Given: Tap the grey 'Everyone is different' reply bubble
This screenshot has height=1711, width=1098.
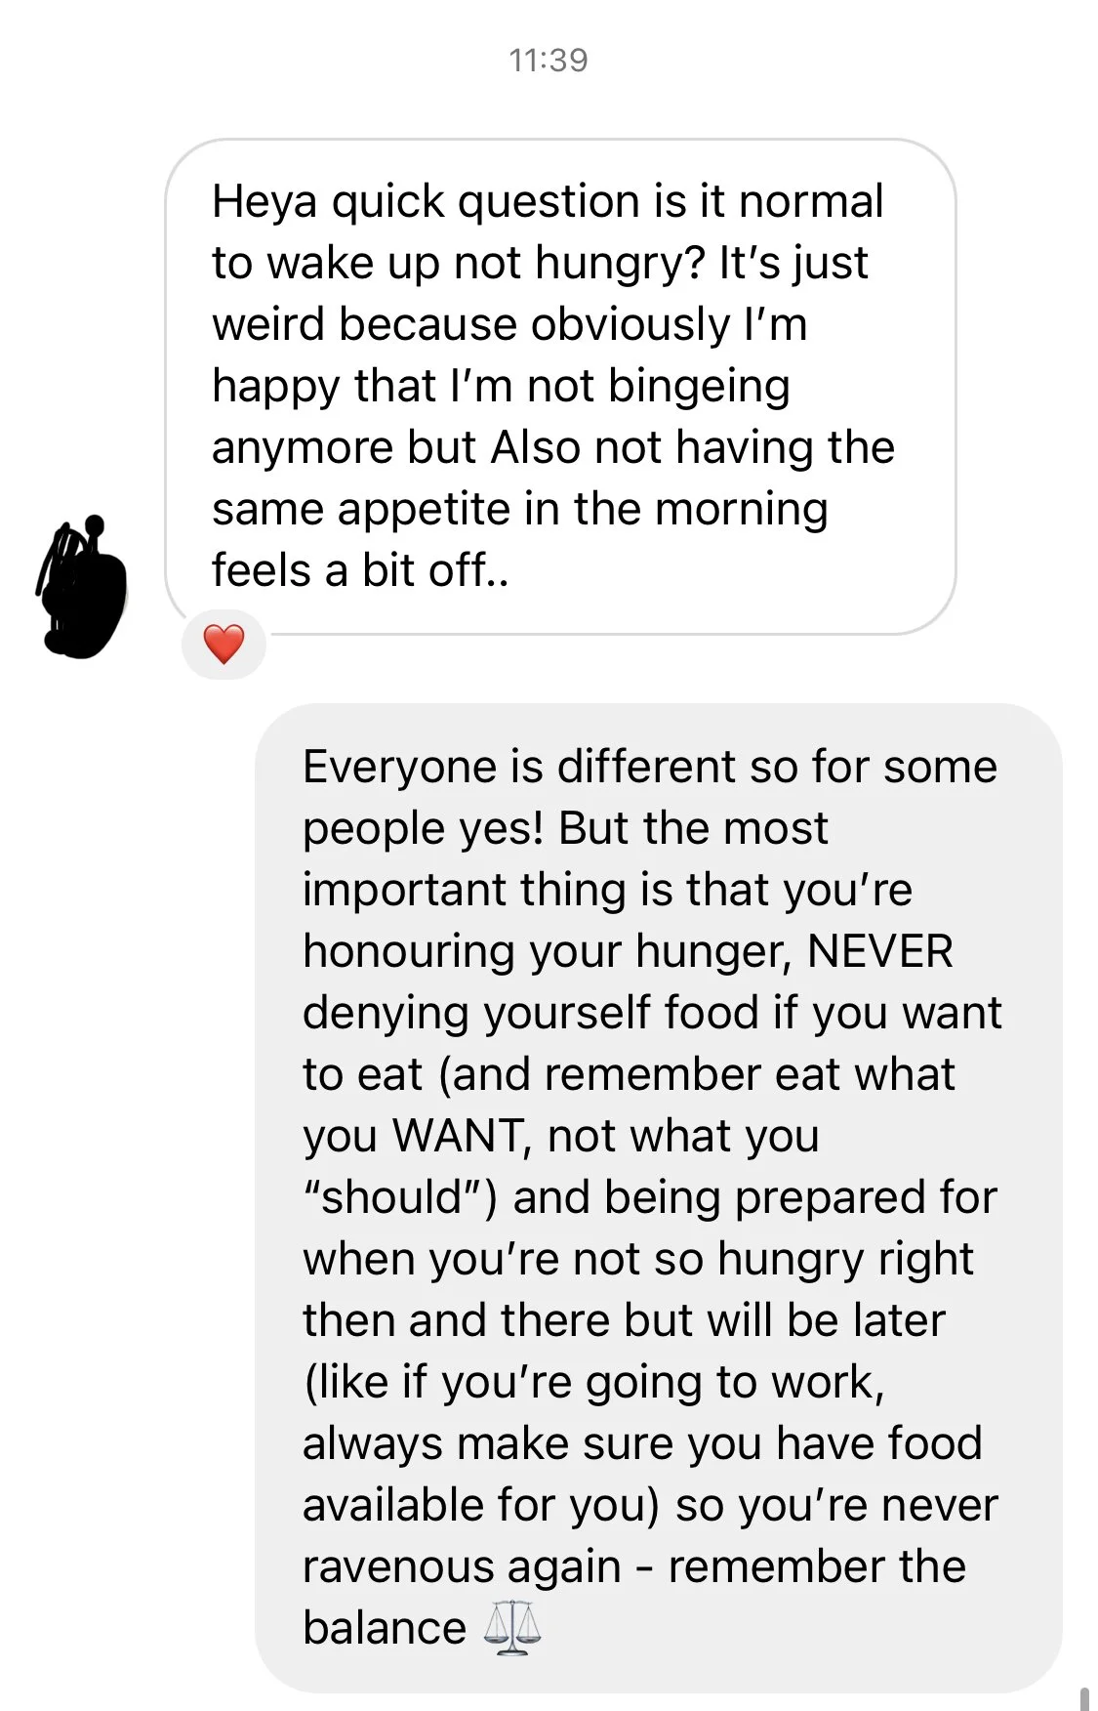Looking at the screenshot, I should coord(658,1197).
